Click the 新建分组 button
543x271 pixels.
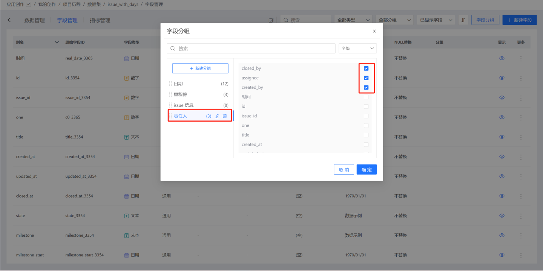pos(200,69)
